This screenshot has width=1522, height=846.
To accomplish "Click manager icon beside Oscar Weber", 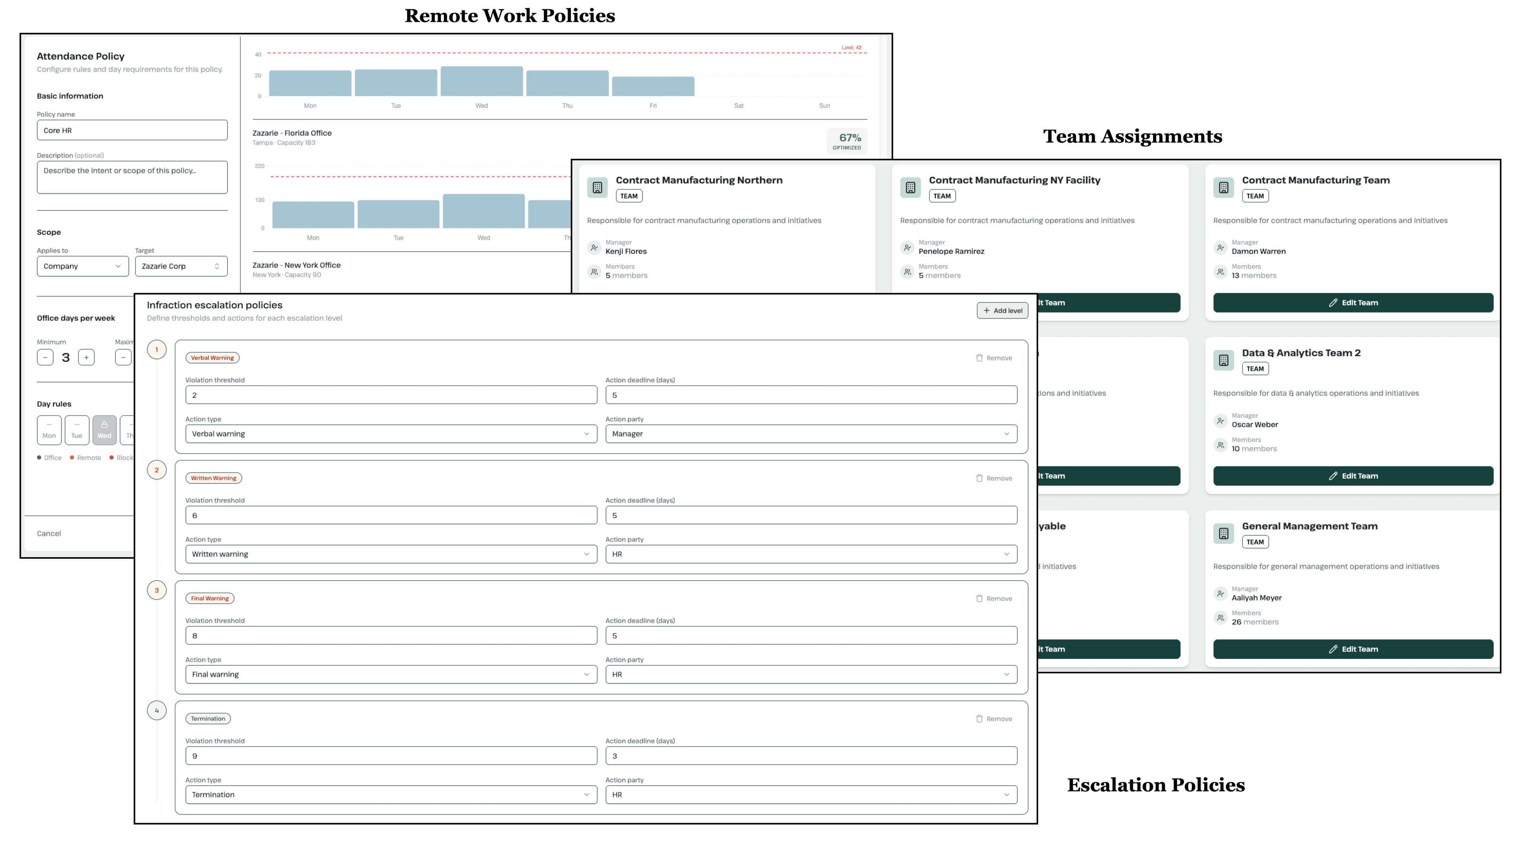I will [x=1221, y=420].
